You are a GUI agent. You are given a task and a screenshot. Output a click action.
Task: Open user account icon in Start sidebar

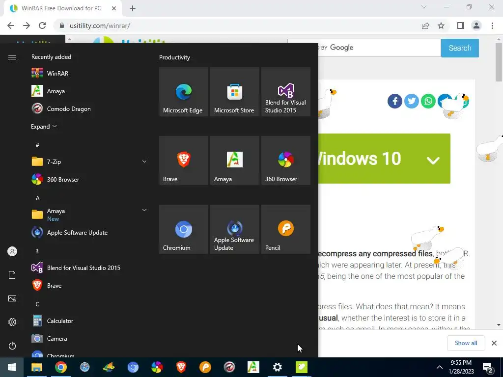pyautogui.click(x=12, y=251)
